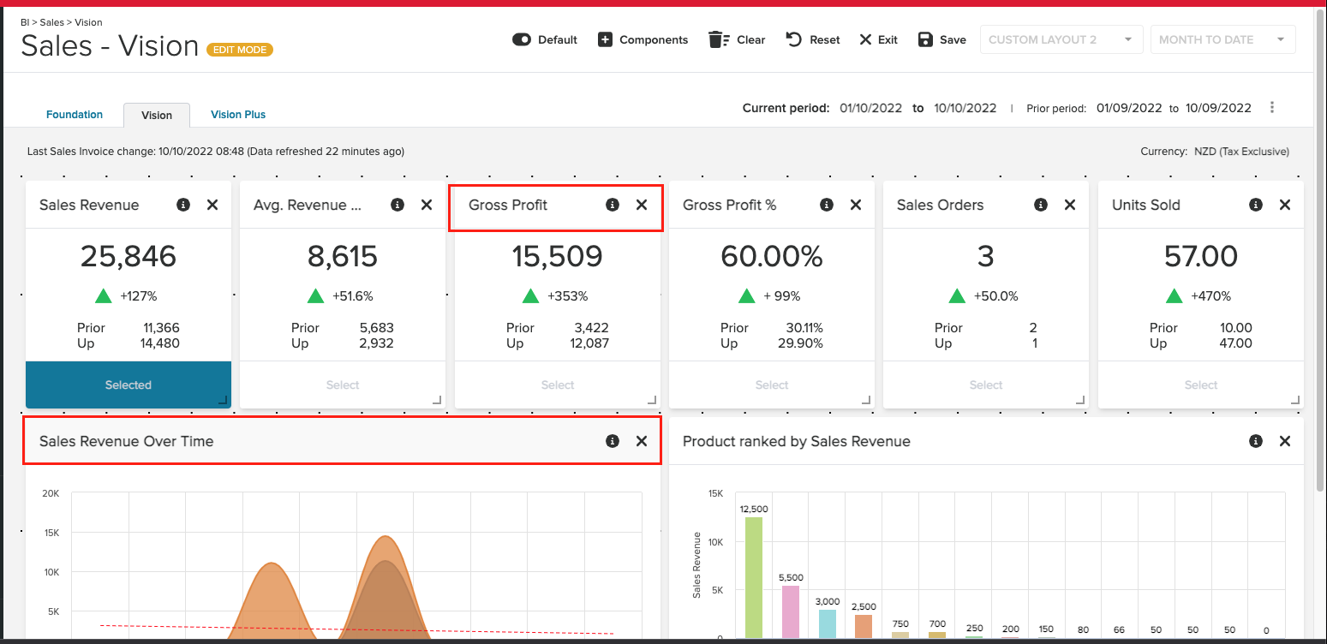Remove the Gross Profit tile
The height and width of the screenshot is (644, 1327).
coord(642,205)
